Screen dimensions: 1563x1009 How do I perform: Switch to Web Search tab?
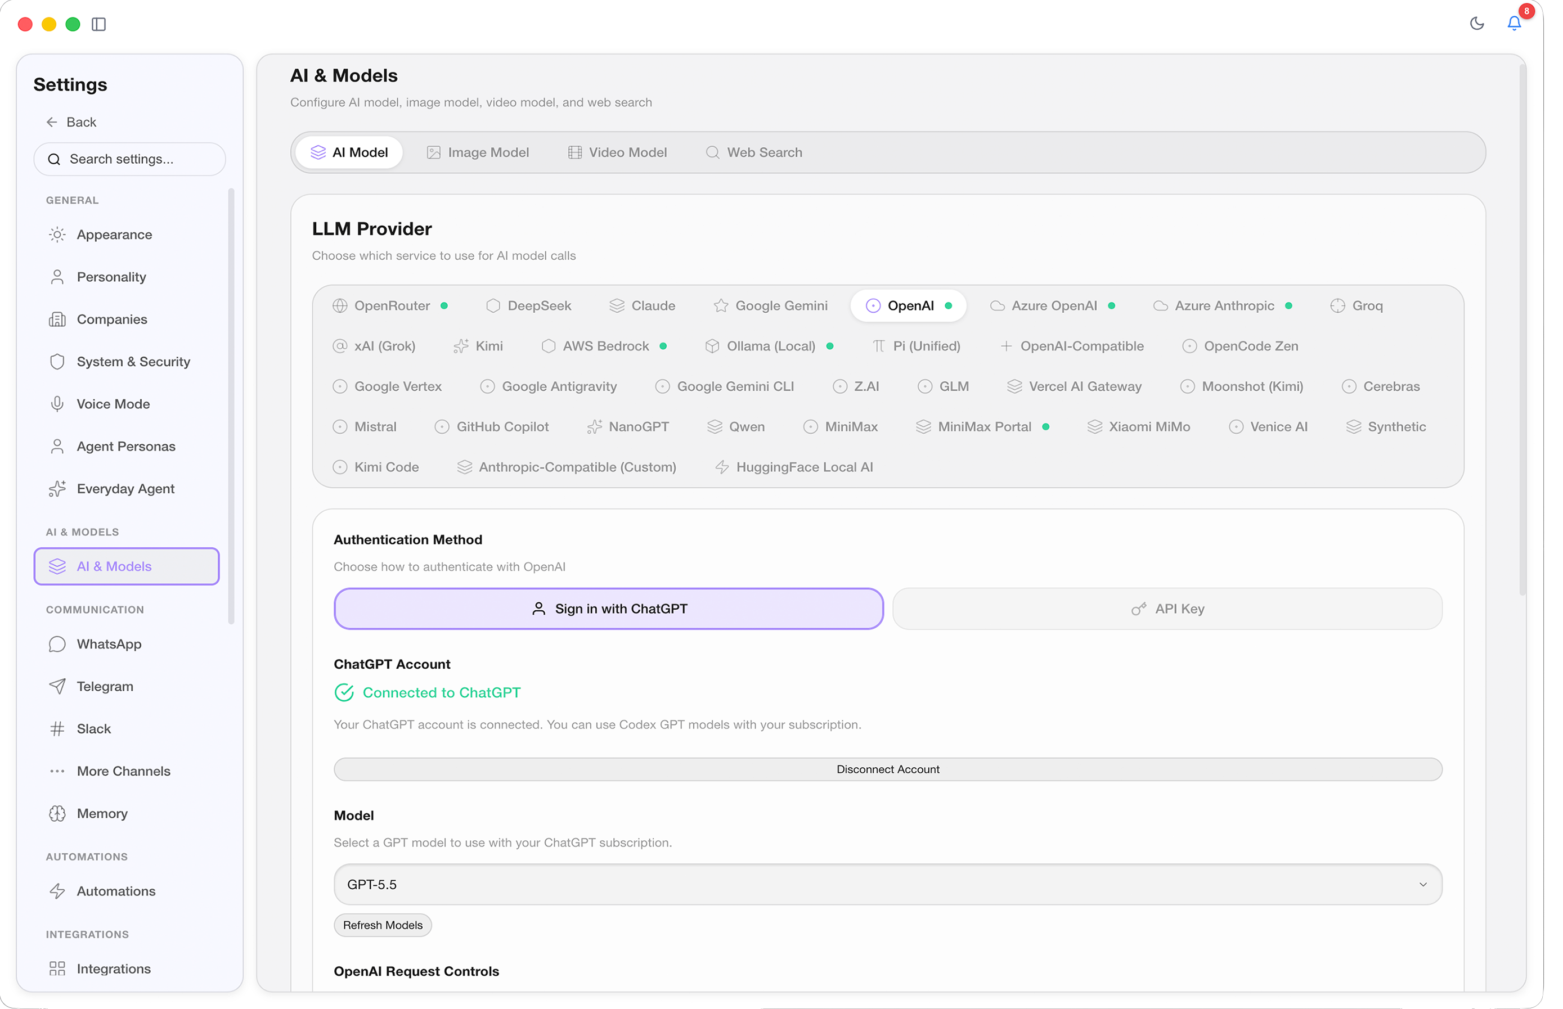(753, 152)
